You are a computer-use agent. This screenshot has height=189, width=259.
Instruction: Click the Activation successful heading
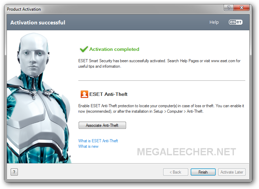(38, 22)
